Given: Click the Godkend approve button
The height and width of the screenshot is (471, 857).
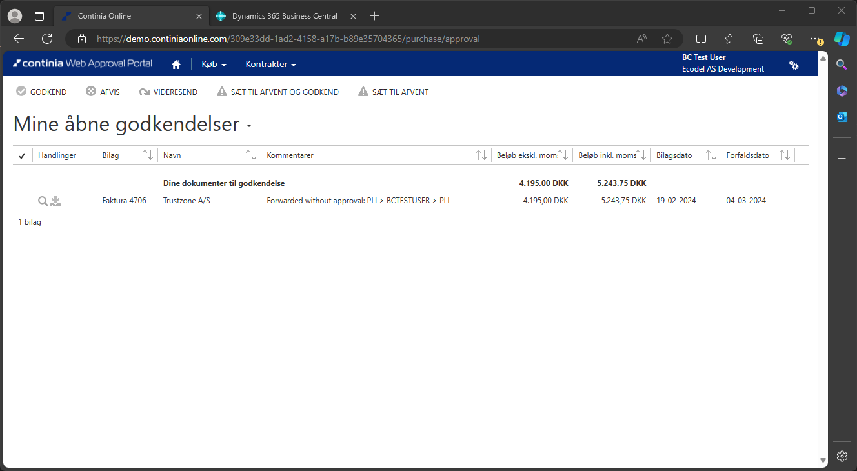Looking at the screenshot, I should click(41, 92).
